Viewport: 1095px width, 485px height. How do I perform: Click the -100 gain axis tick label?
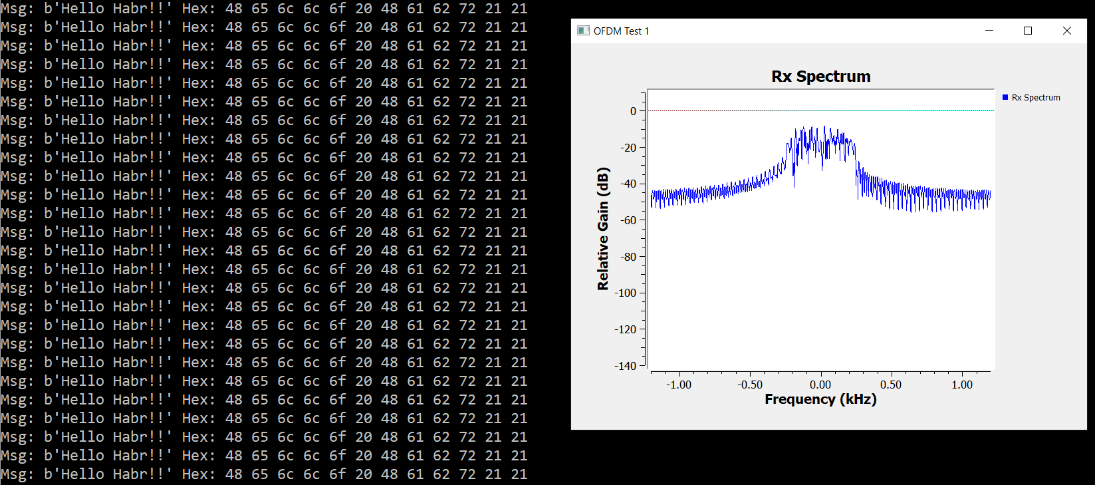(x=626, y=293)
